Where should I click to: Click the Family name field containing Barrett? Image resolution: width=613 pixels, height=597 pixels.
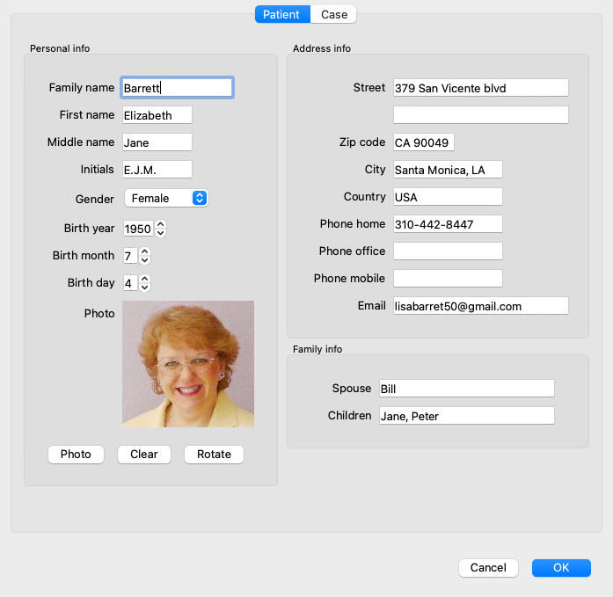click(177, 88)
